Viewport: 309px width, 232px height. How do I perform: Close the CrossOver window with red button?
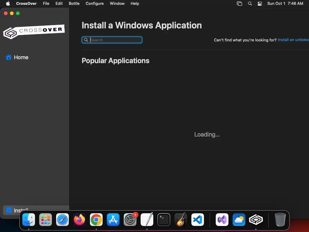(x=6, y=13)
